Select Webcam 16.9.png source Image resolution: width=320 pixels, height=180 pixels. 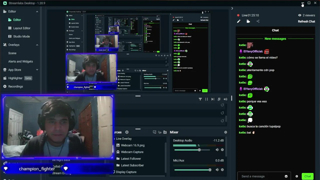point(133,145)
